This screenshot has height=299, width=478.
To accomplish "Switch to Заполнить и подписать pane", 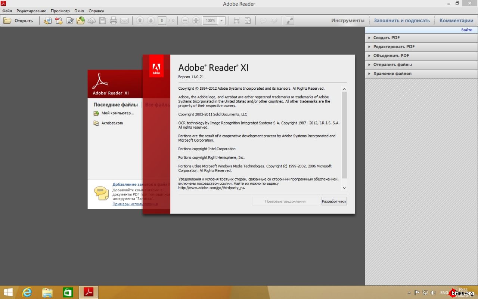I will pyautogui.click(x=402, y=21).
